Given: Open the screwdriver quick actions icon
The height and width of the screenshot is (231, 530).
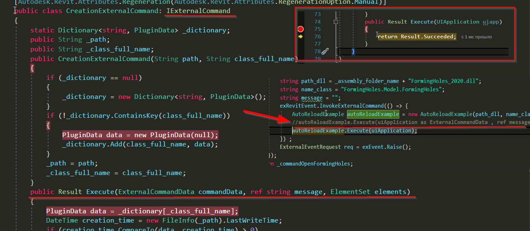Looking at the screenshot, I should 325,51.
